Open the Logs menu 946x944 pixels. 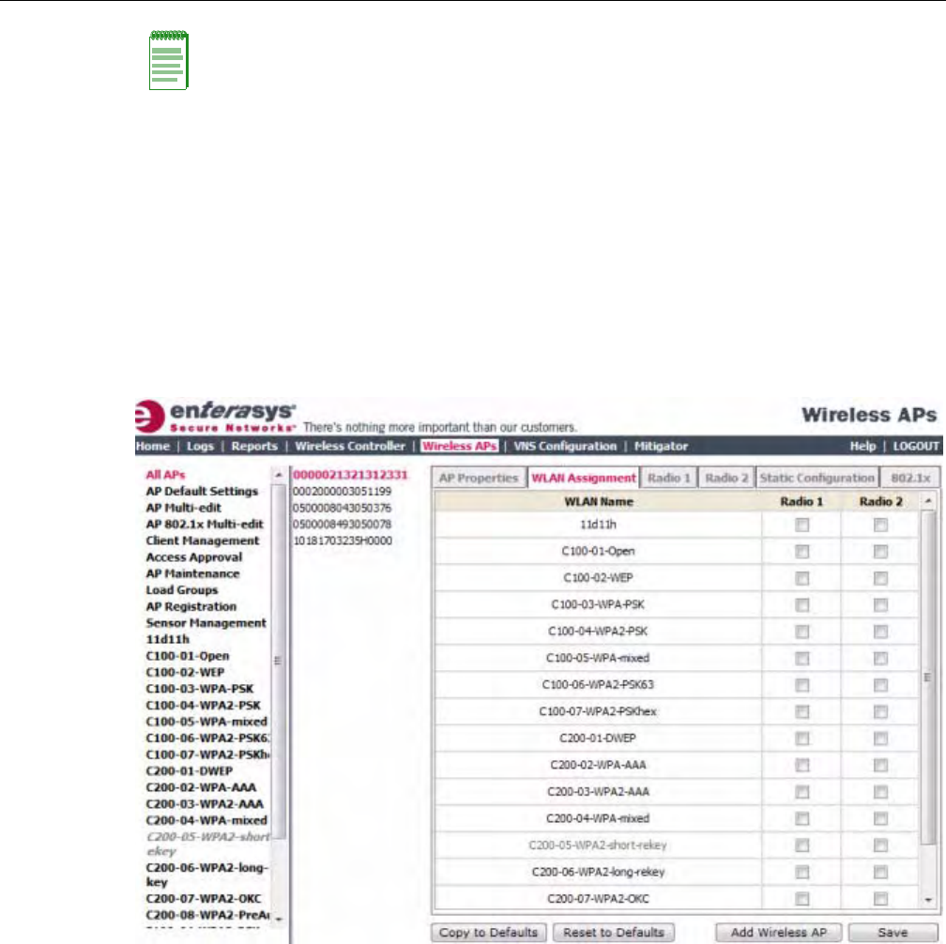click(x=200, y=446)
